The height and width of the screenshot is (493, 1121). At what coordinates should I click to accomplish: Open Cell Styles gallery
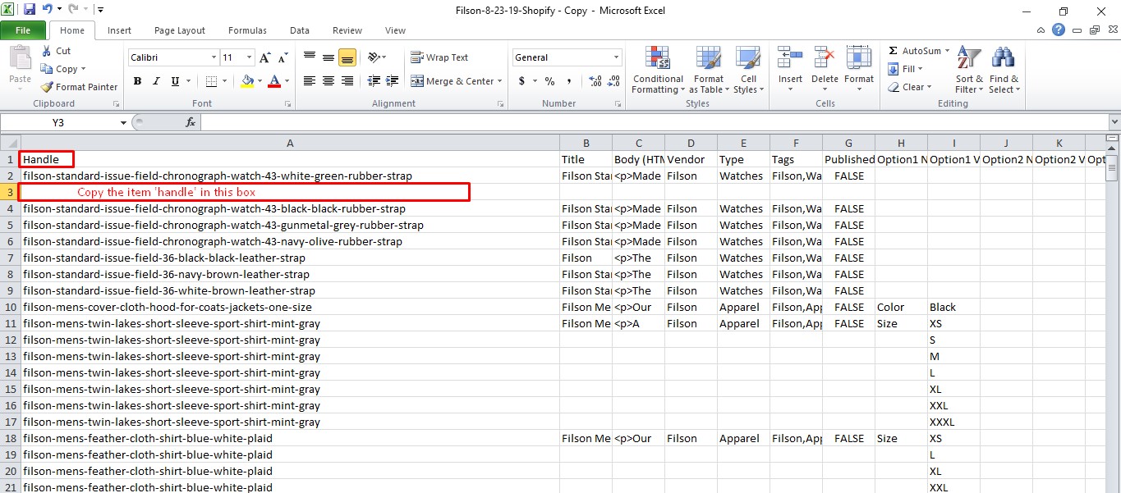click(748, 71)
